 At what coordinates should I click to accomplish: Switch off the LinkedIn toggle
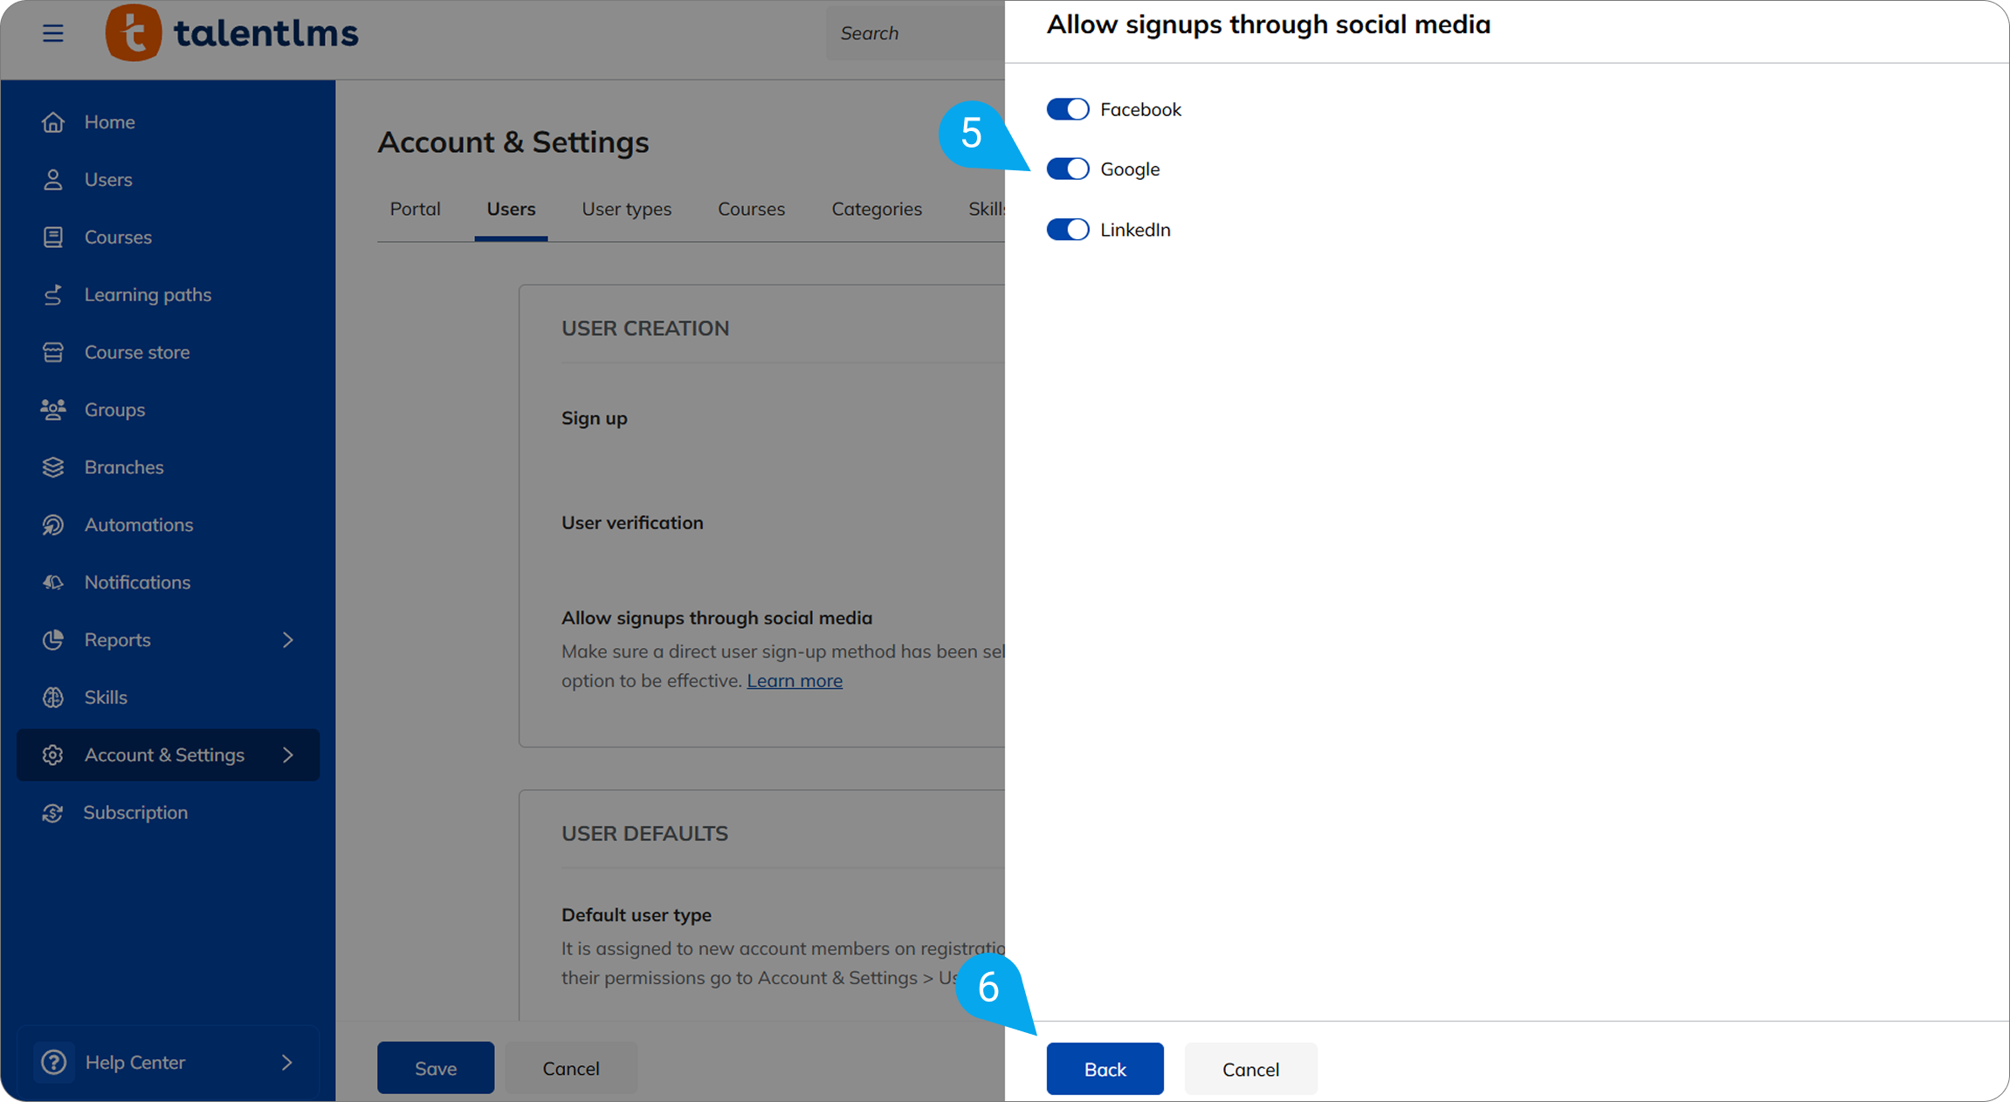pyautogui.click(x=1067, y=230)
